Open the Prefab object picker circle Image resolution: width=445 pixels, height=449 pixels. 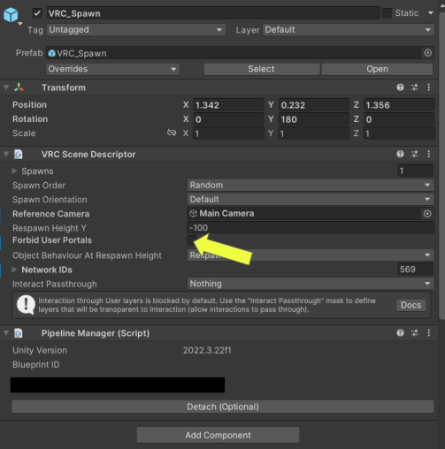click(x=427, y=53)
